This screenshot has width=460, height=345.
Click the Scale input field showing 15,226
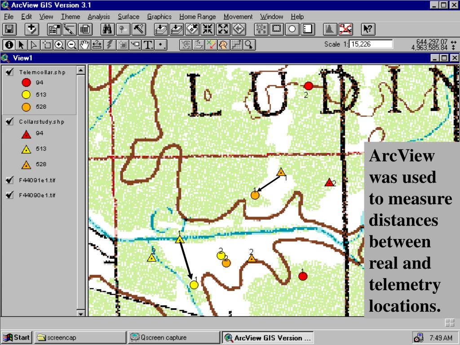[371, 44]
